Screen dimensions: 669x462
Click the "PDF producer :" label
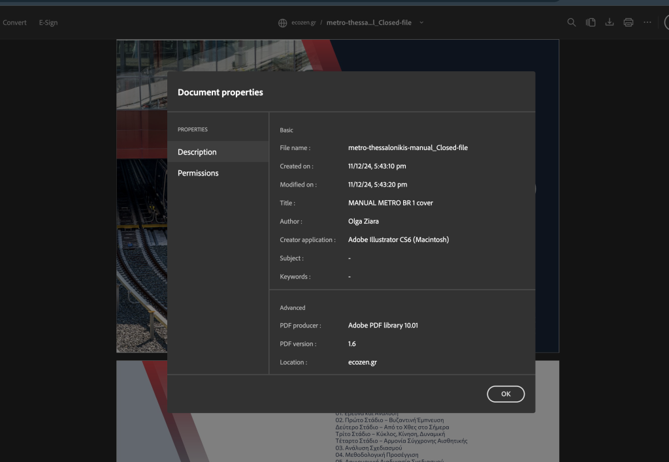coord(301,326)
